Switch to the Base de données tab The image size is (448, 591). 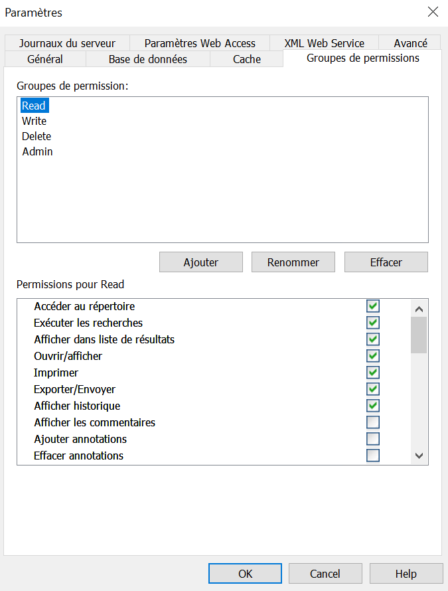148,59
